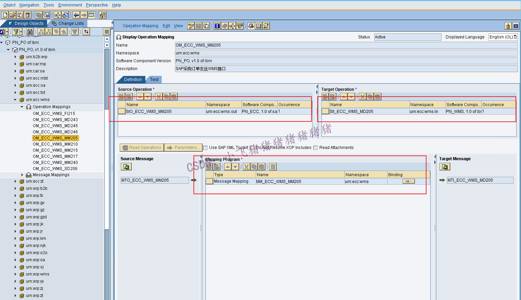Expand the urn:b2b:erp namespace
Image resolution: width=521 pixels, height=300 pixels.
pos(15,57)
